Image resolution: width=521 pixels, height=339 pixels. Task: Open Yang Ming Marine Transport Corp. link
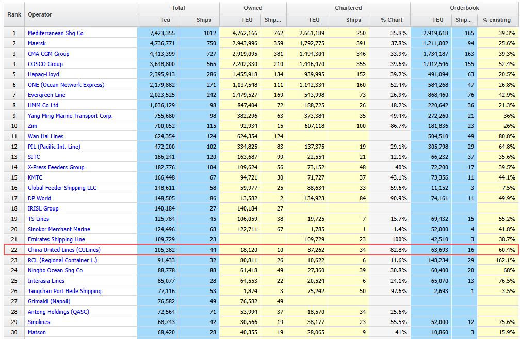71,116
